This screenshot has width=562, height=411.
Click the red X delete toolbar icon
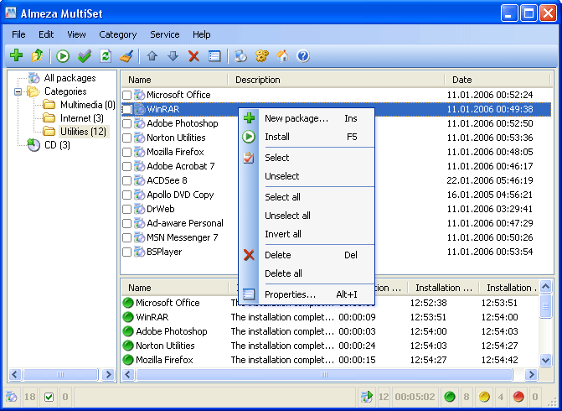pyautogui.click(x=193, y=56)
